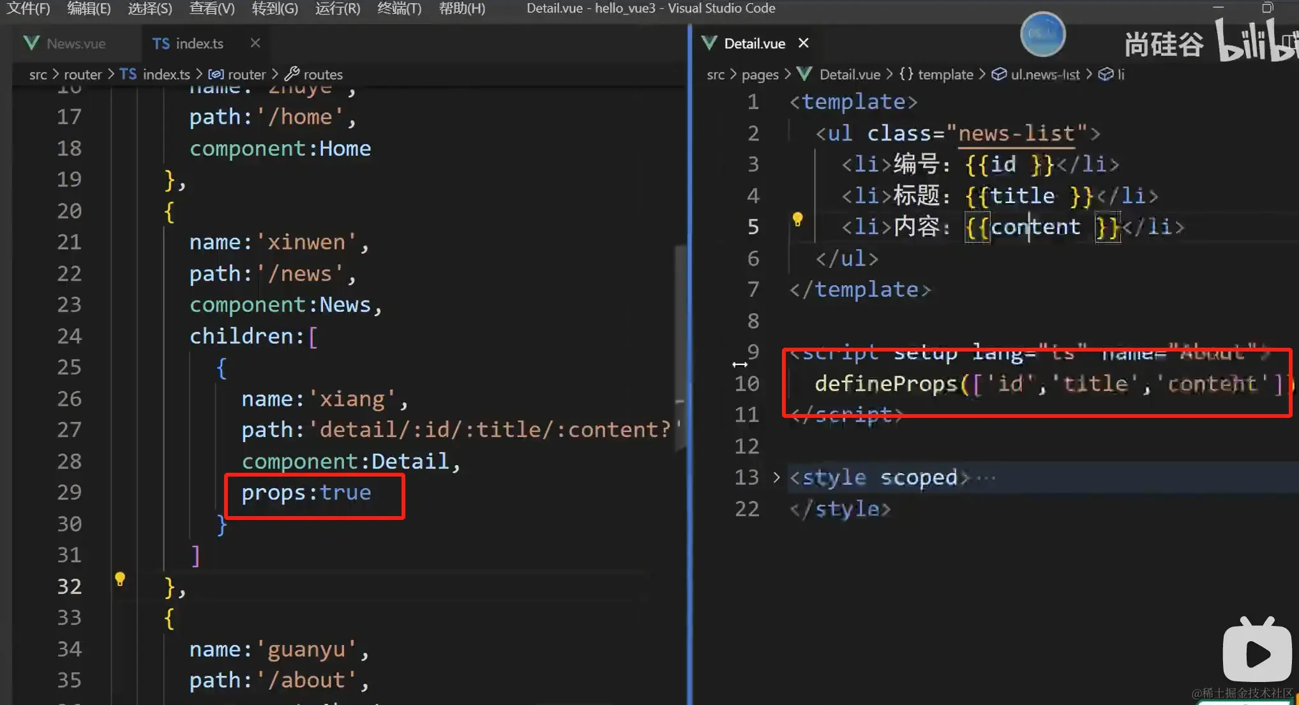Click the pages breadcrumb segment

[760, 74]
